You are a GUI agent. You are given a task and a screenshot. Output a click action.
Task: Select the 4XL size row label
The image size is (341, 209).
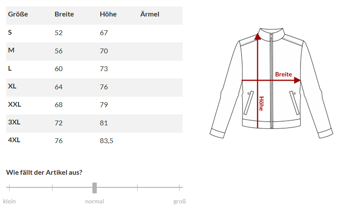(x=14, y=140)
